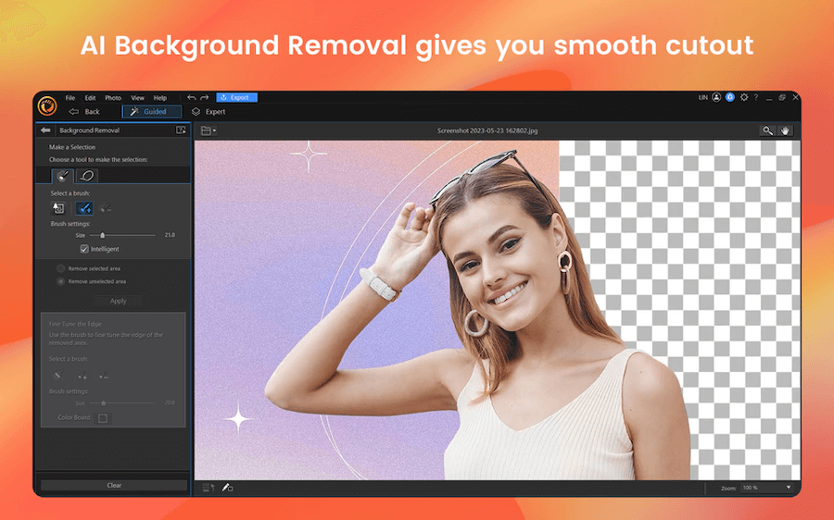Click the brush size value 21.0

tap(170, 235)
